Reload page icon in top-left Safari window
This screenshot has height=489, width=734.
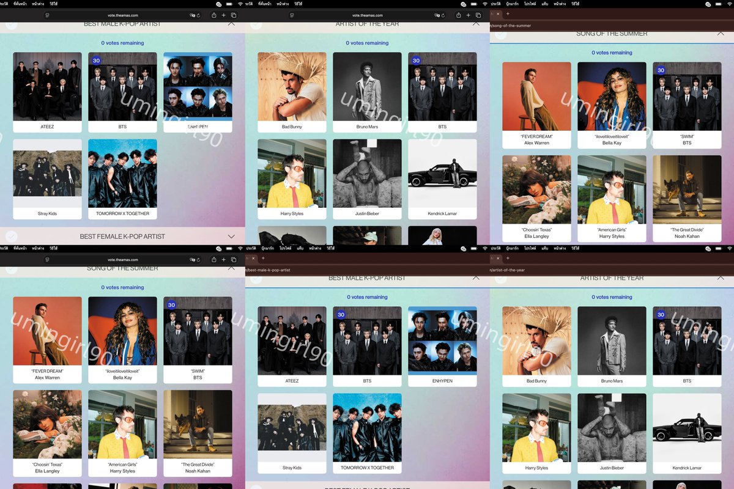coord(199,15)
